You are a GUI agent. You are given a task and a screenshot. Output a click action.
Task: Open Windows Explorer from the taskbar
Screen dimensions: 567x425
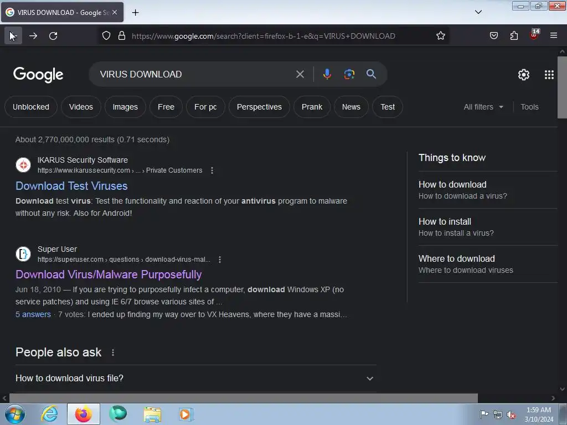click(x=152, y=414)
